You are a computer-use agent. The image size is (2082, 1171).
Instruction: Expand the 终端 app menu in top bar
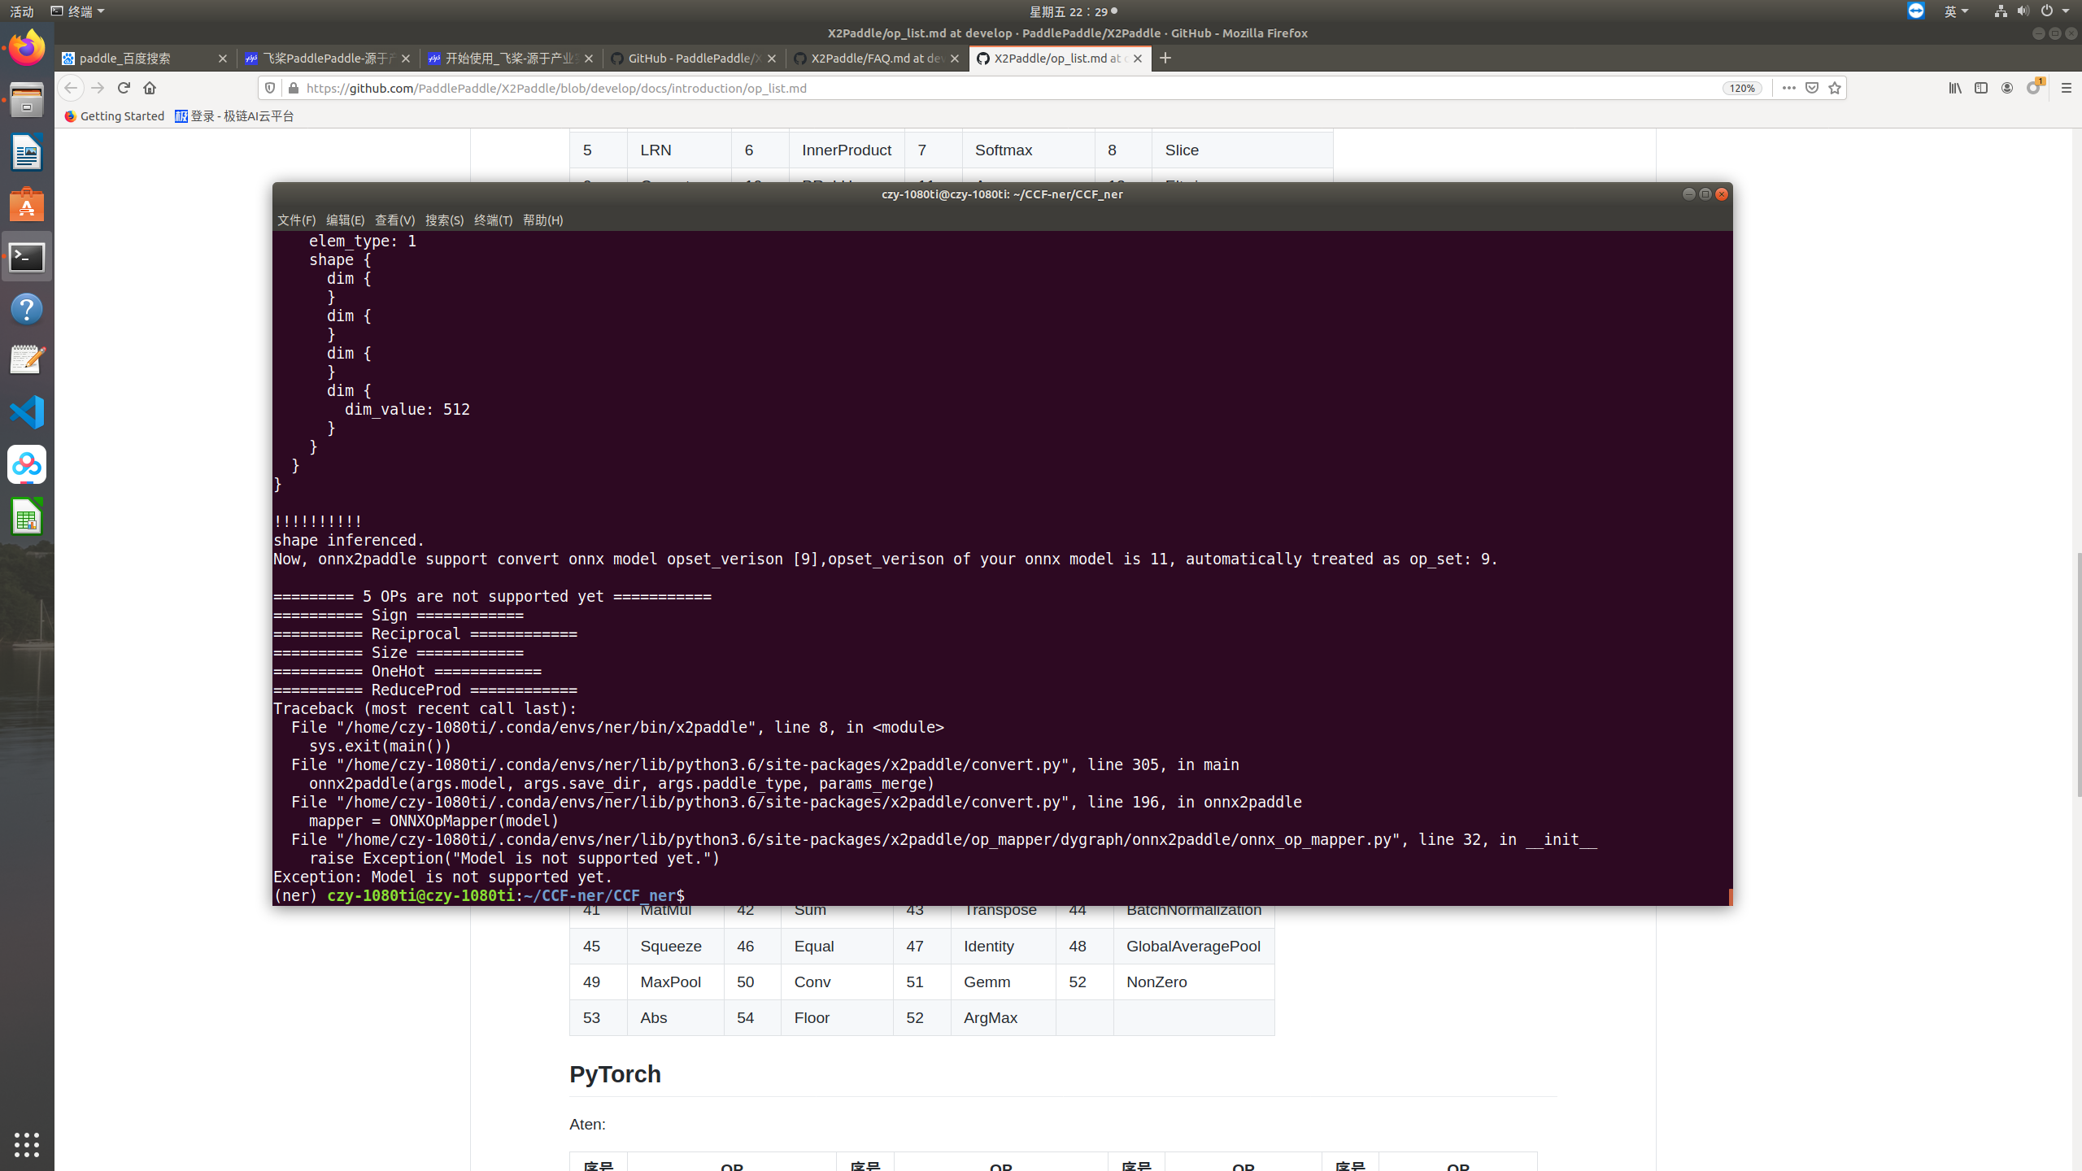click(78, 11)
